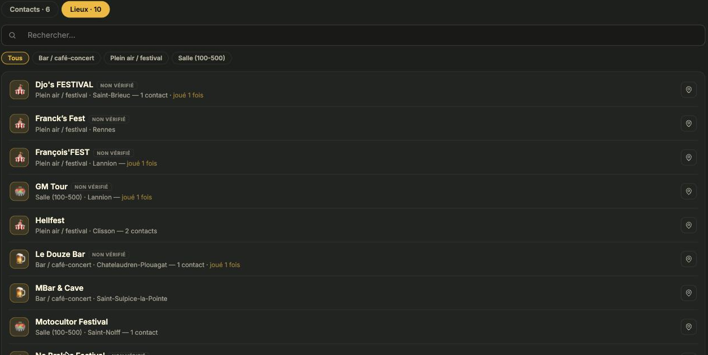Click the tent icon of Franck's Fest
The image size is (708, 355).
[x=19, y=123]
